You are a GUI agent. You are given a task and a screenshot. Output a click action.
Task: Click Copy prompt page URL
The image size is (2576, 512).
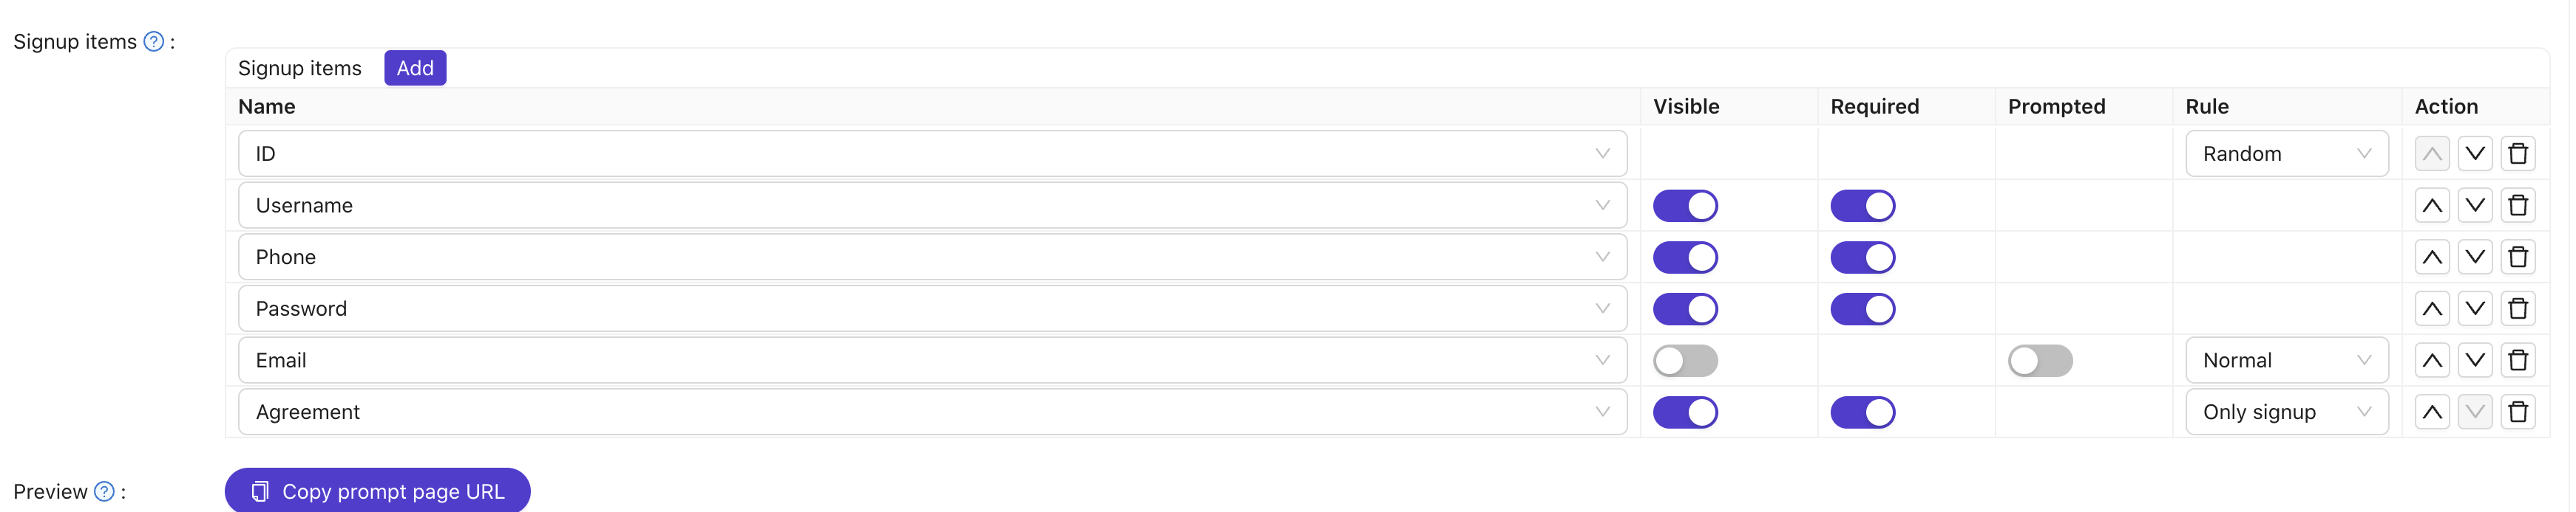coord(377,490)
